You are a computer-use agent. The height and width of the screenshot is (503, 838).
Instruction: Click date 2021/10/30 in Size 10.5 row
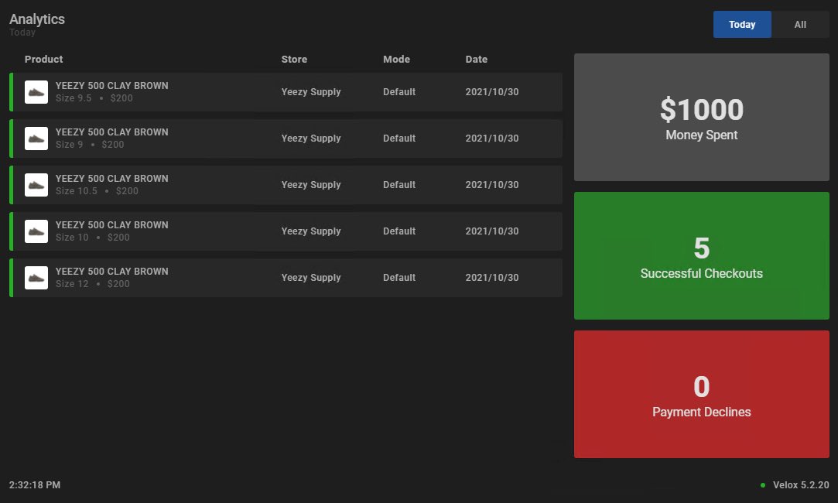(x=491, y=185)
